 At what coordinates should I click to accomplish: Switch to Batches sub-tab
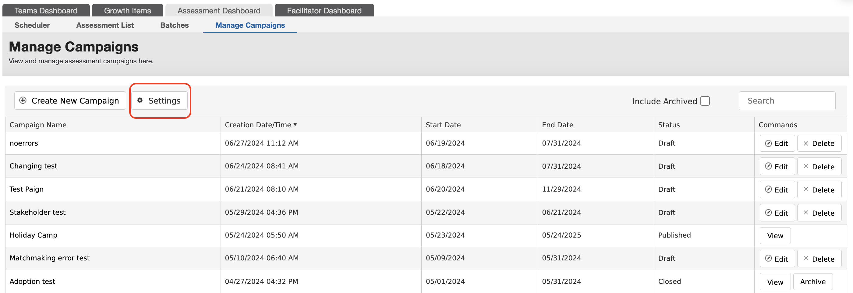point(175,25)
